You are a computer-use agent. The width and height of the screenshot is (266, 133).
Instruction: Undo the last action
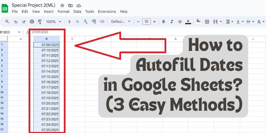point(16,22)
